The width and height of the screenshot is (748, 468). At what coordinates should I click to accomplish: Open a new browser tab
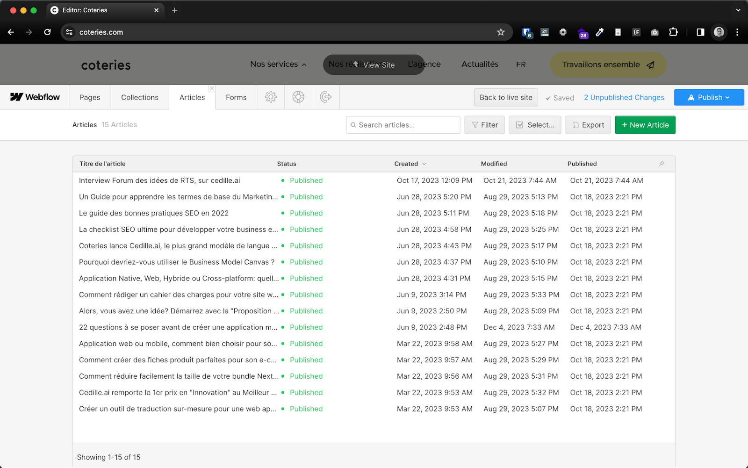pyautogui.click(x=175, y=10)
